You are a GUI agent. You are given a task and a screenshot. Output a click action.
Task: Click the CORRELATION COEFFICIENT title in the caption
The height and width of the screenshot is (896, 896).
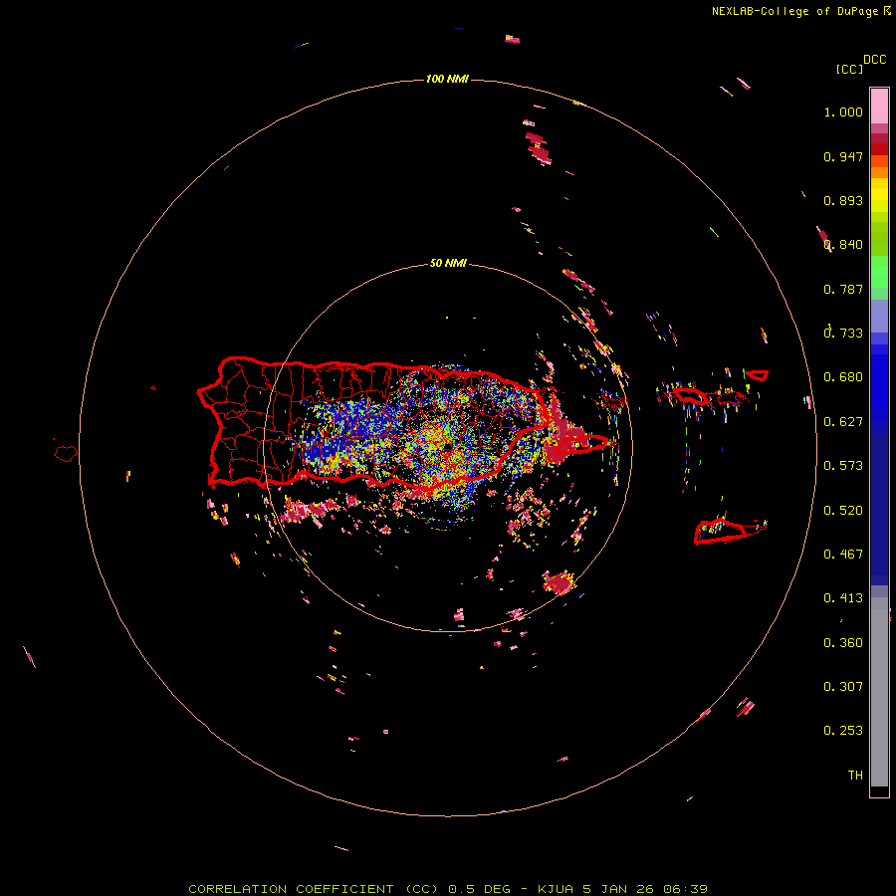[x=291, y=889]
